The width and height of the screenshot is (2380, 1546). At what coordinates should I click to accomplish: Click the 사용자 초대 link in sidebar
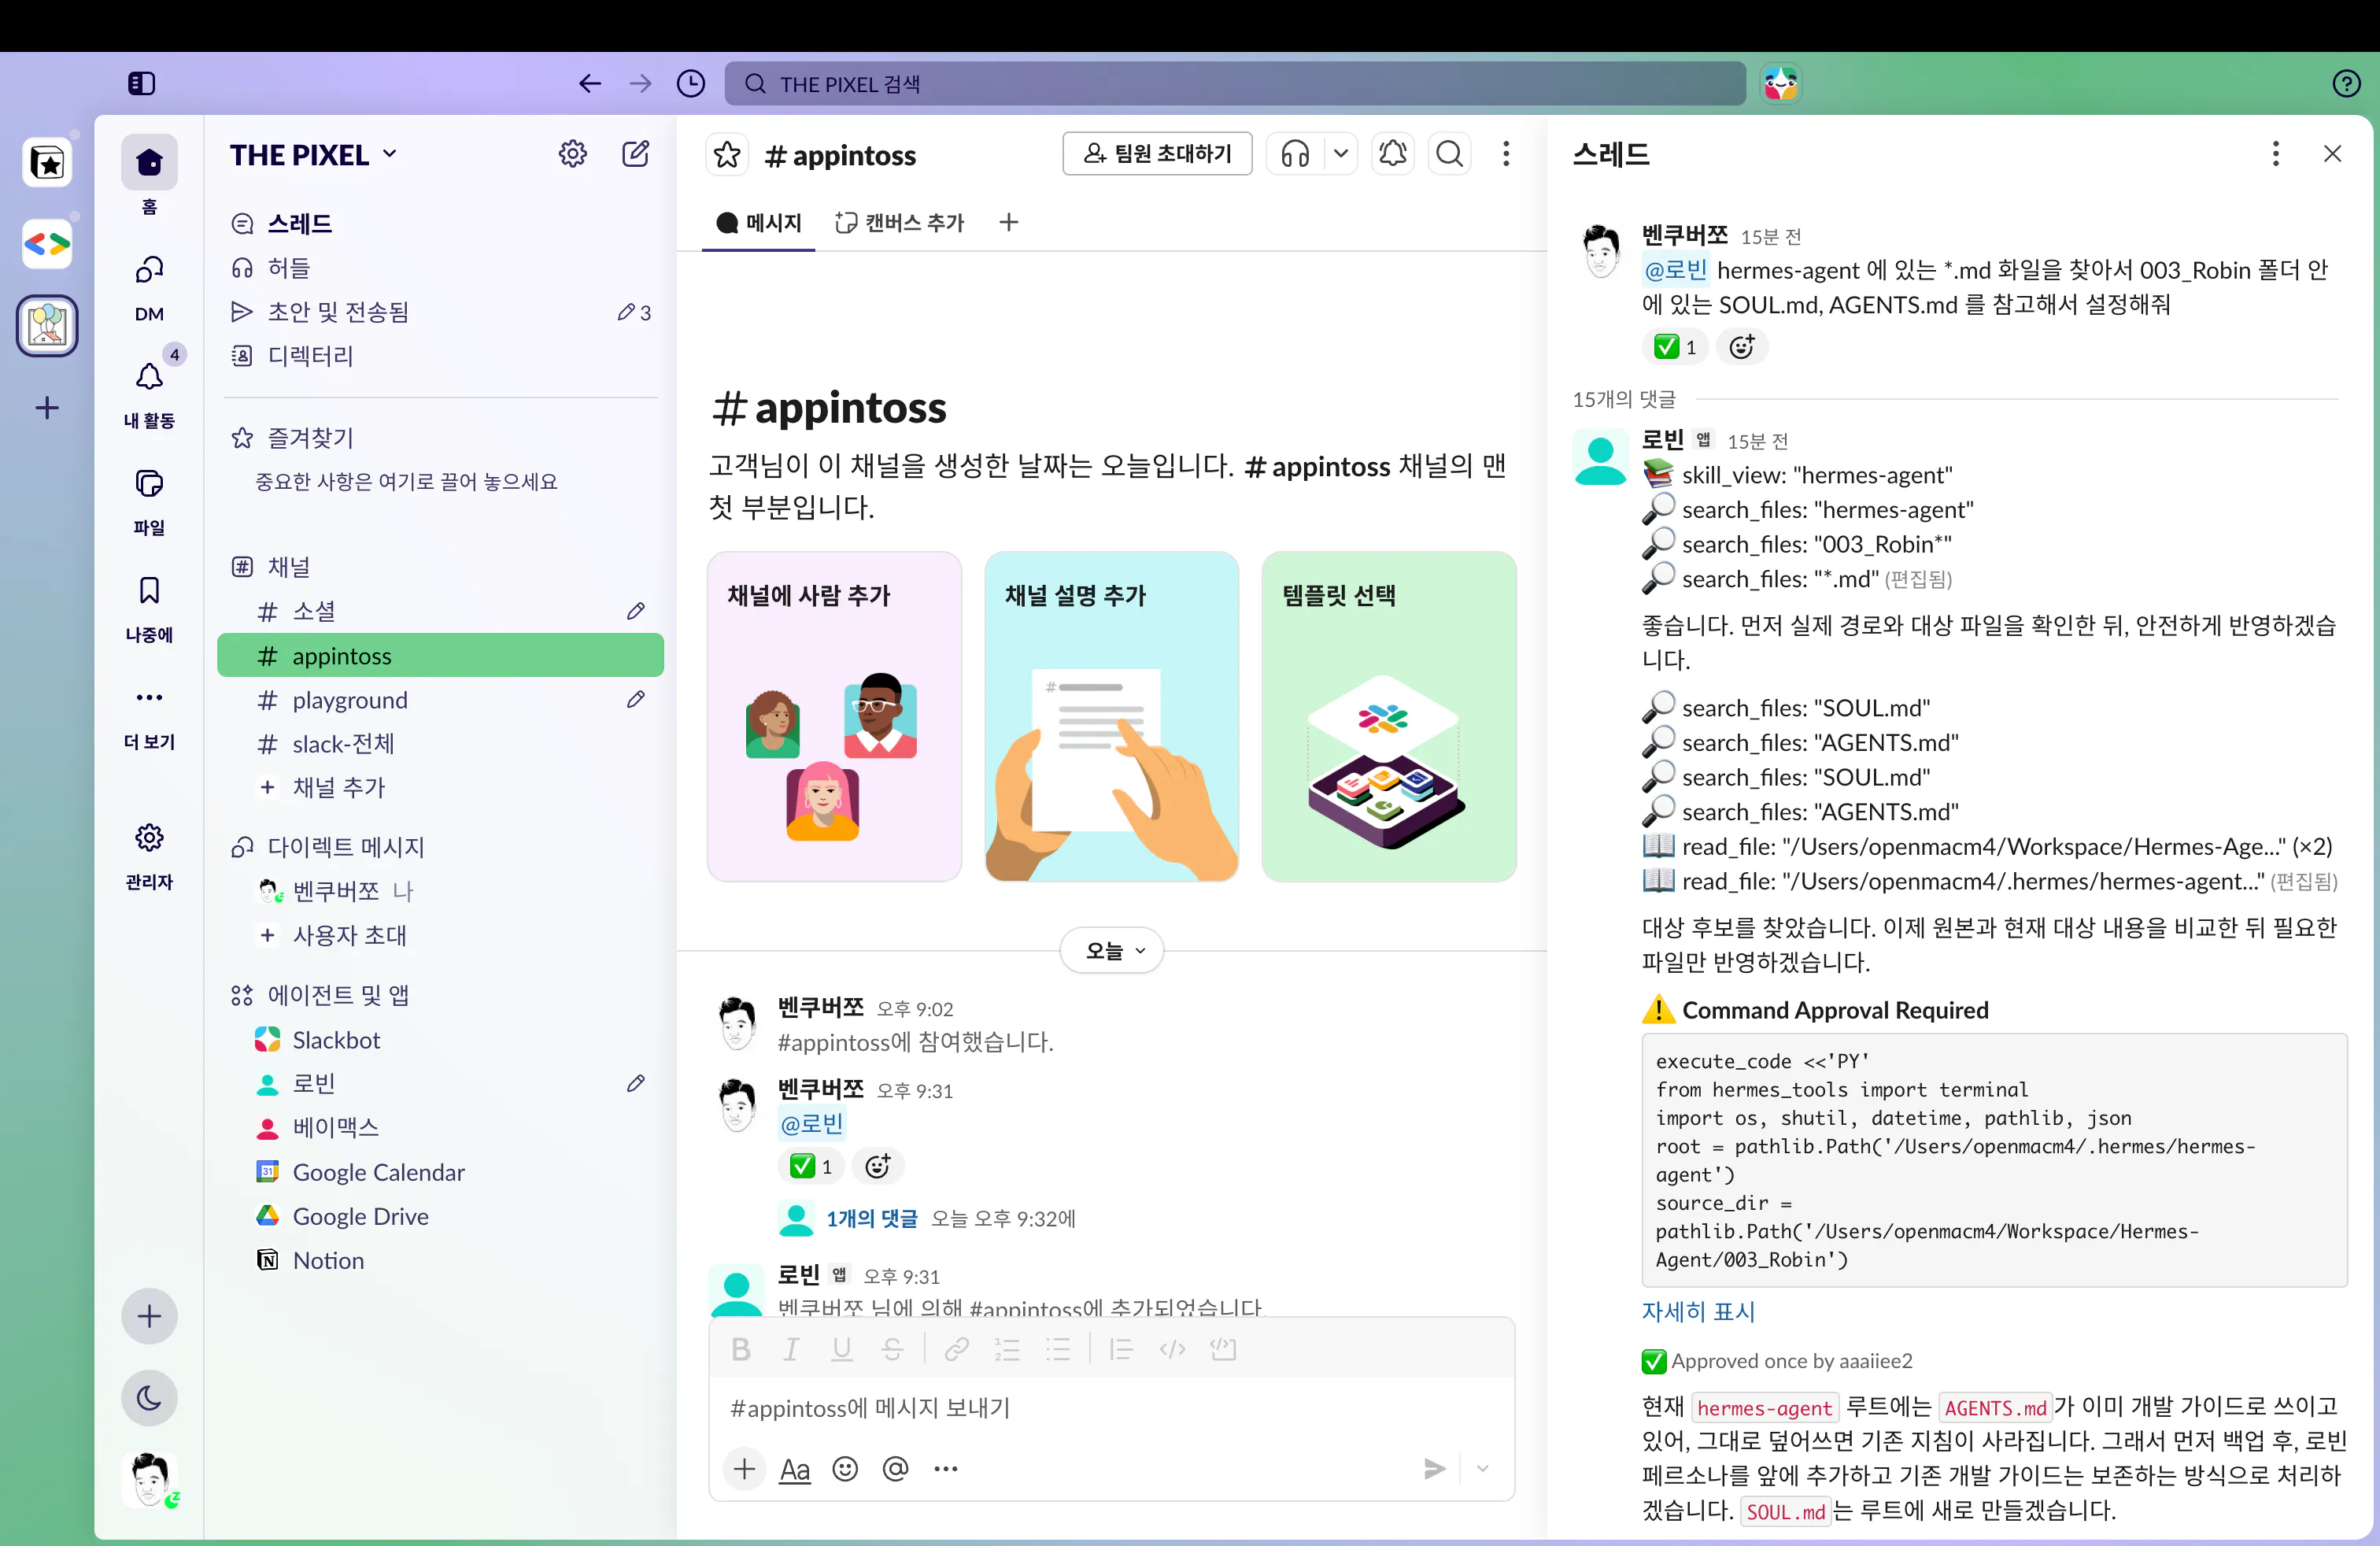pyautogui.click(x=349, y=936)
